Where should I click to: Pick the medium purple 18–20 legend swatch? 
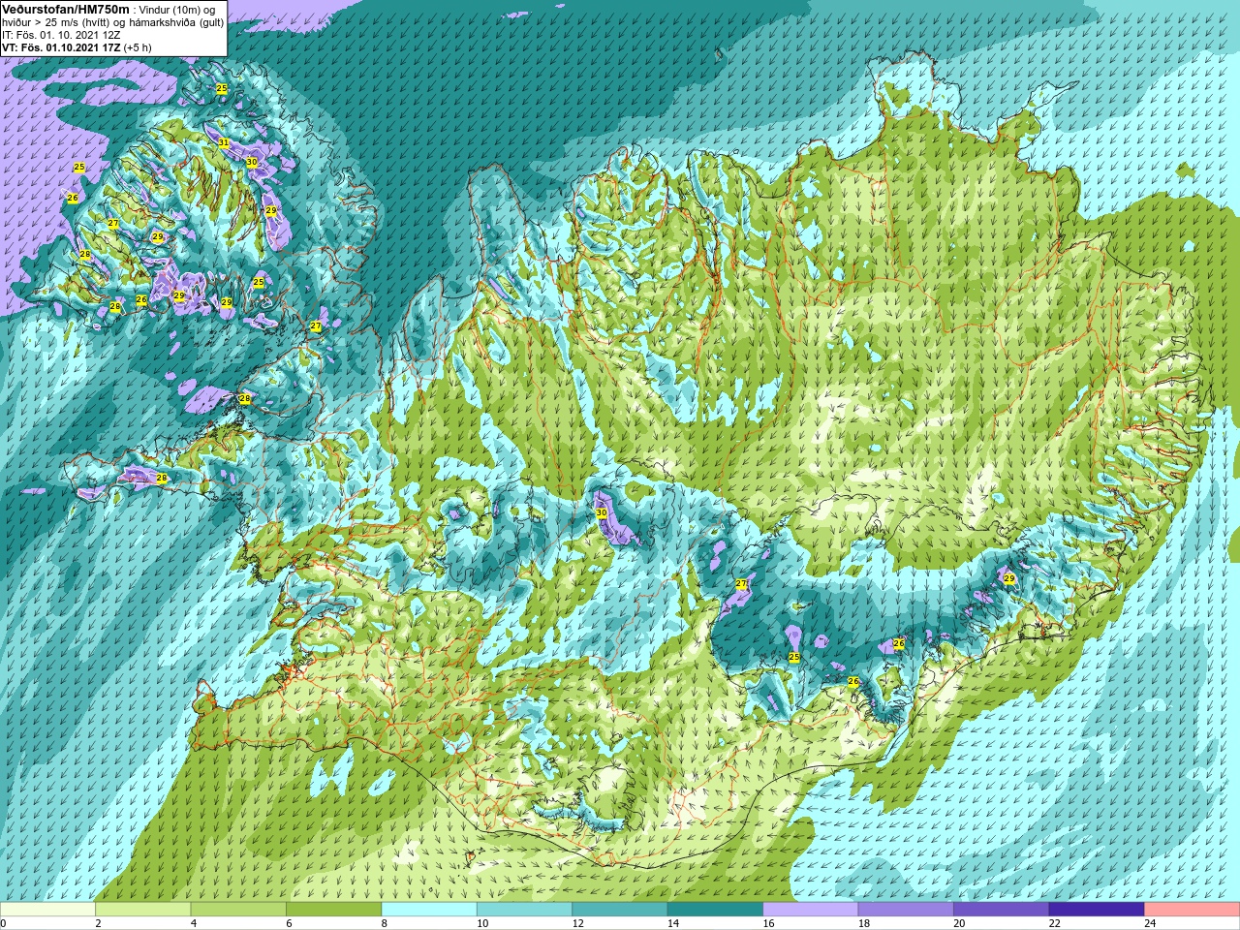[x=906, y=910]
